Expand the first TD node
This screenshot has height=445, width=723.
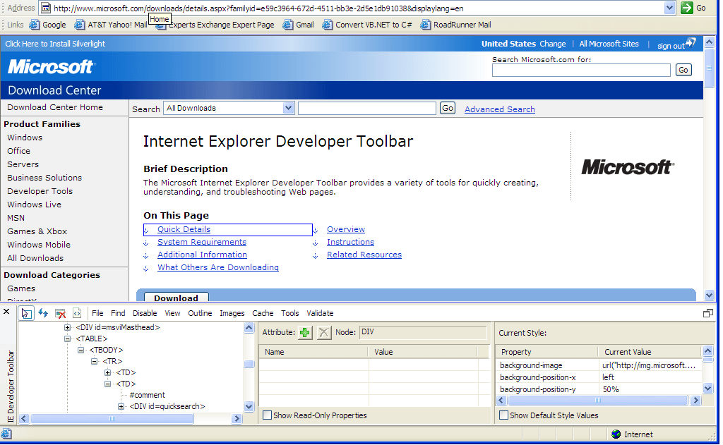(107, 372)
